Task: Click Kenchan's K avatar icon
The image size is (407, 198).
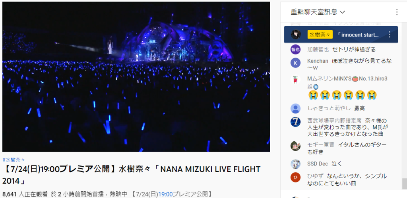Action: pyautogui.click(x=295, y=63)
